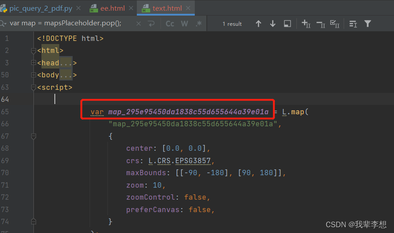
Task: Click fold end marker at line 74
Action: (33, 221)
